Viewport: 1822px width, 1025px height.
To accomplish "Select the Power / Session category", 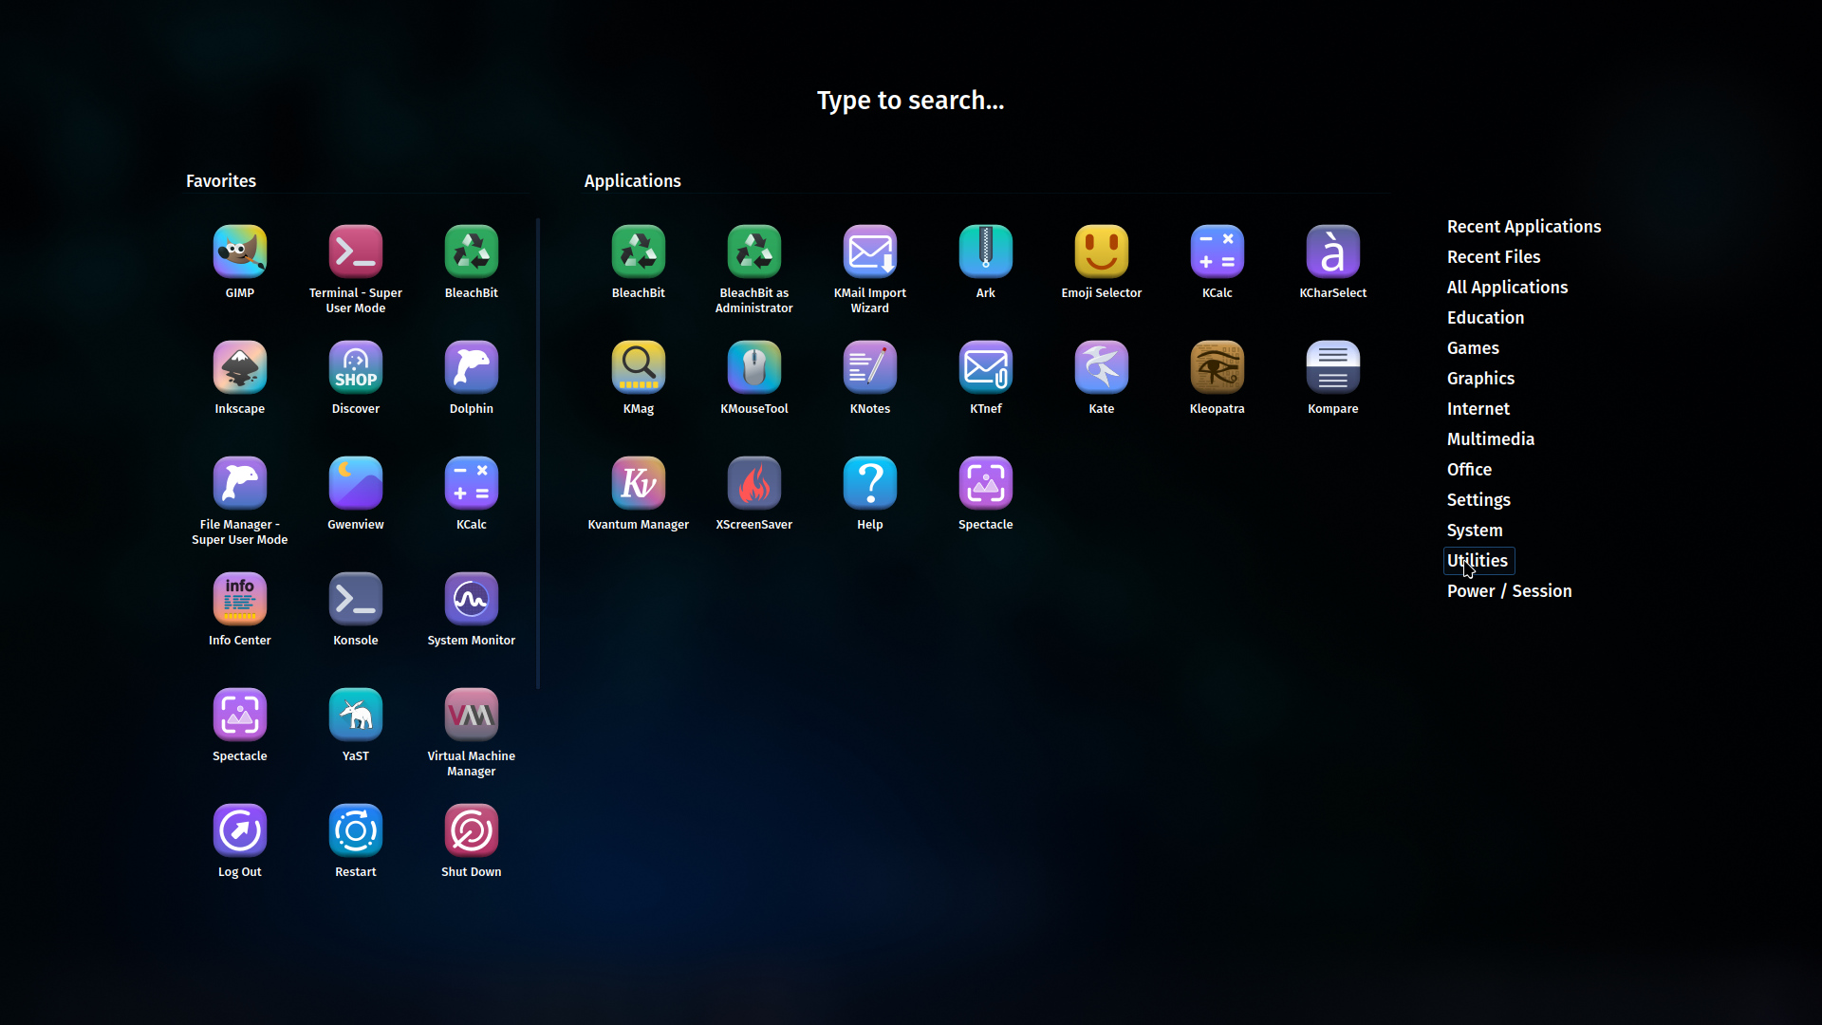I will 1509,591.
